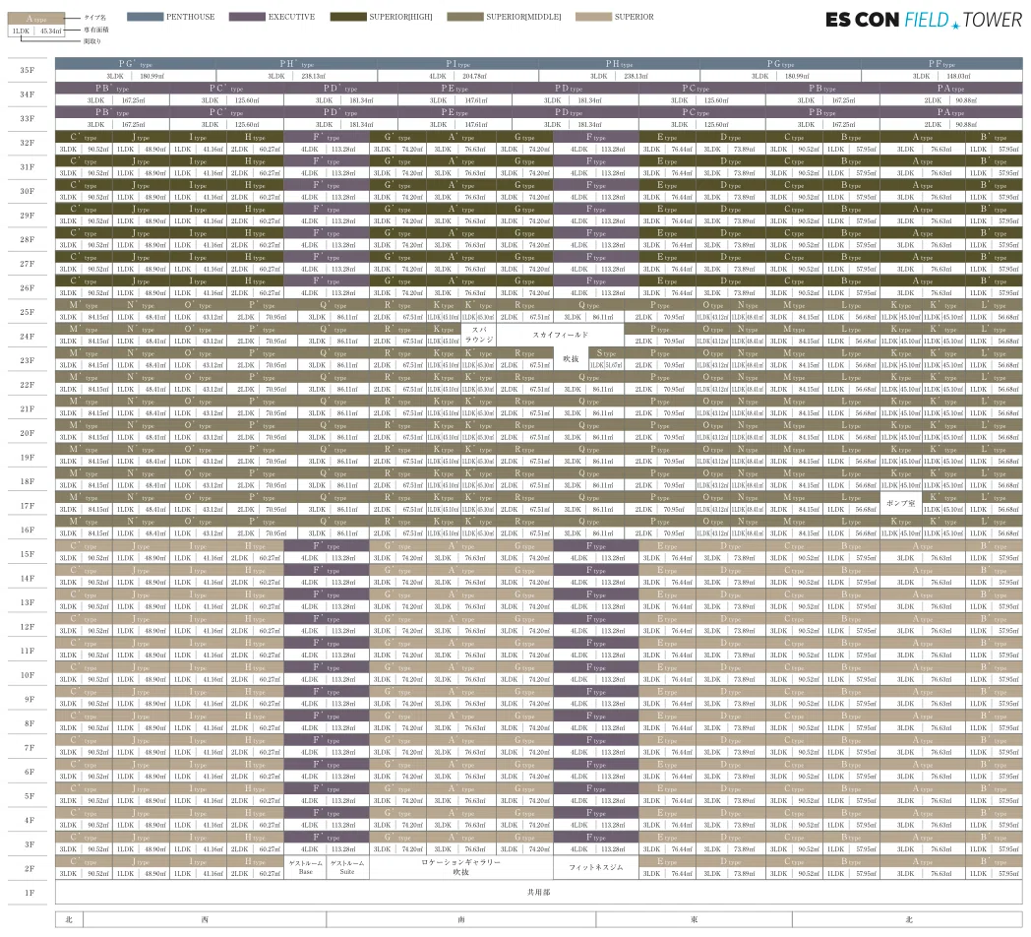This screenshot has height=937, width=1031.
Task: Click the PI type header on 35F
Action: 457,64
